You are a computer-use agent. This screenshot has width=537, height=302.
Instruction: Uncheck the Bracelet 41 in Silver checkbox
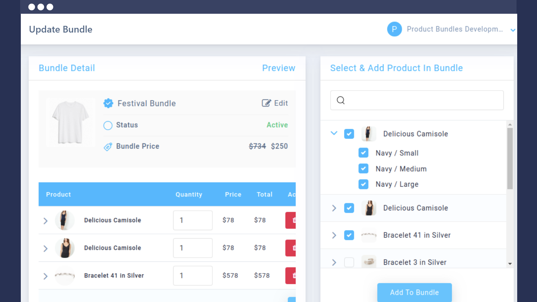pyautogui.click(x=349, y=235)
